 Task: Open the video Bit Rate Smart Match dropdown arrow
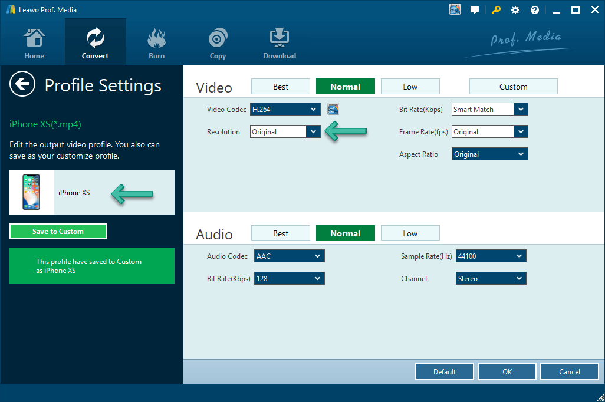(x=521, y=109)
